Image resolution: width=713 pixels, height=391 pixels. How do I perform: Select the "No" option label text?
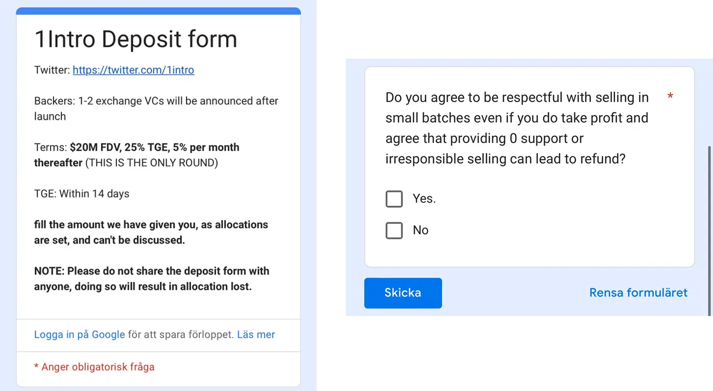[x=420, y=231]
